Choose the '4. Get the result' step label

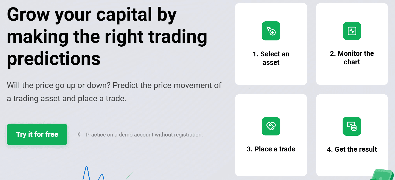point(352,149)
